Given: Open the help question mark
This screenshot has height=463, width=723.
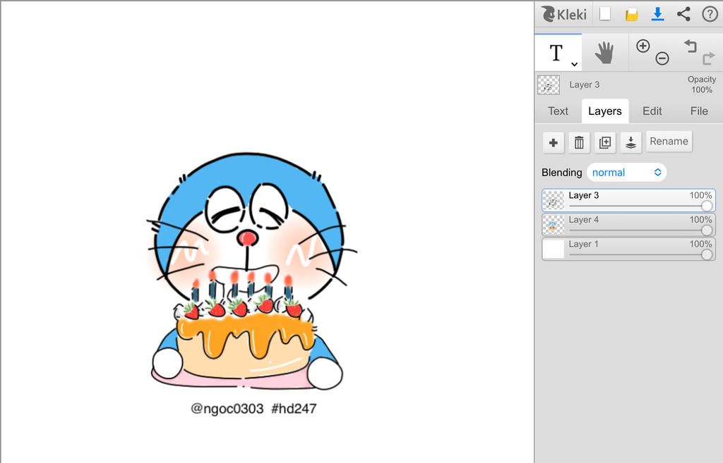Looking at the screenshot, I should coord(710,14).
